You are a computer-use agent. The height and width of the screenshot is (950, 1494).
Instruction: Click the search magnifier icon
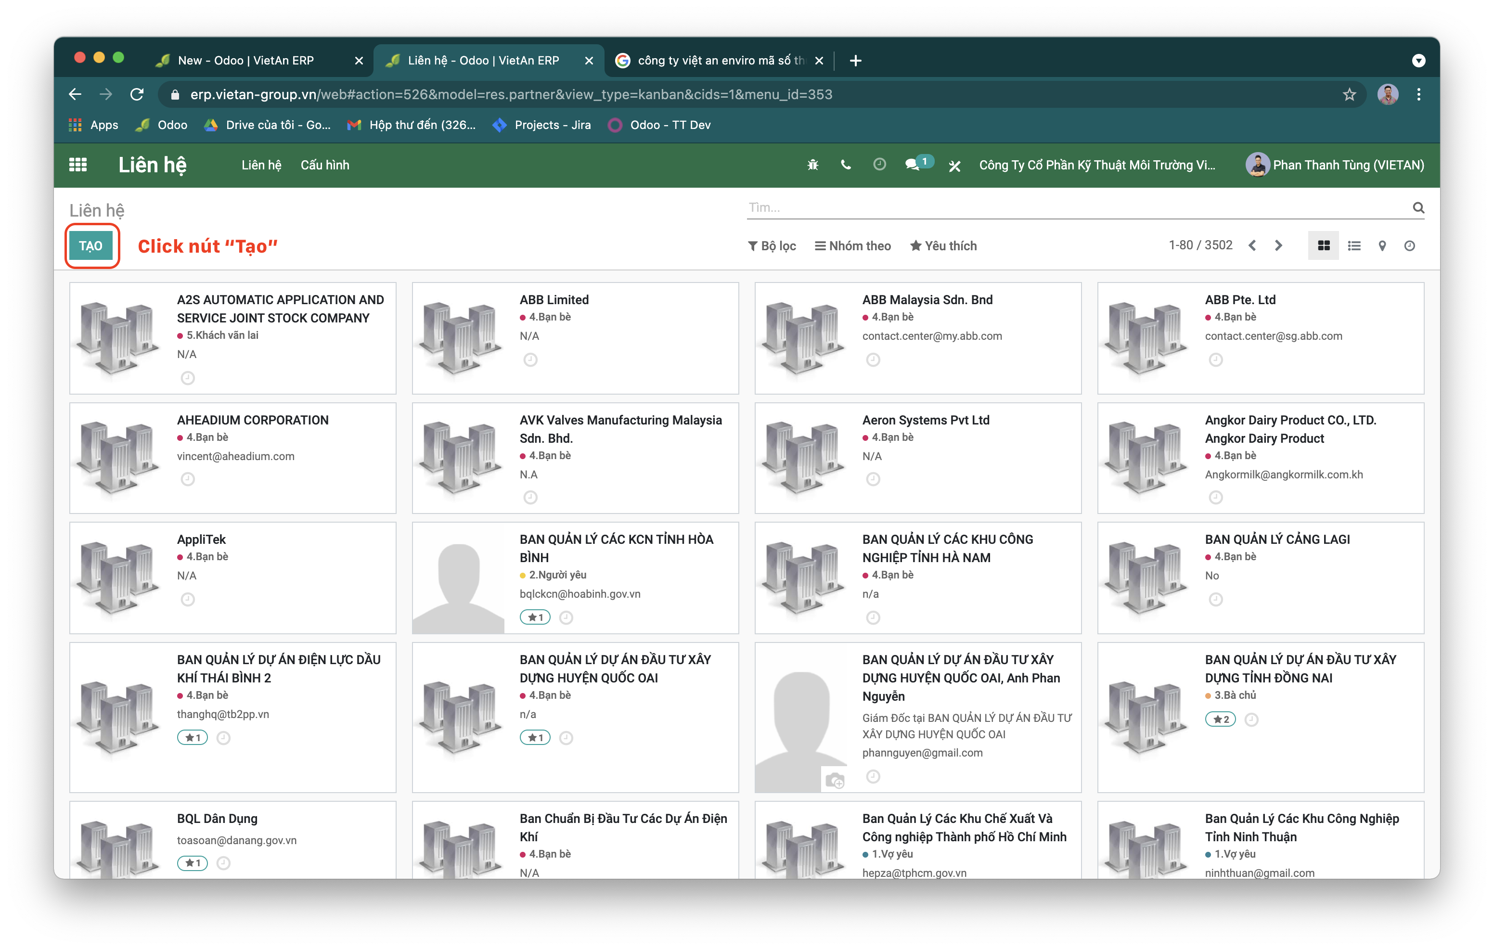click(1418, 208)
